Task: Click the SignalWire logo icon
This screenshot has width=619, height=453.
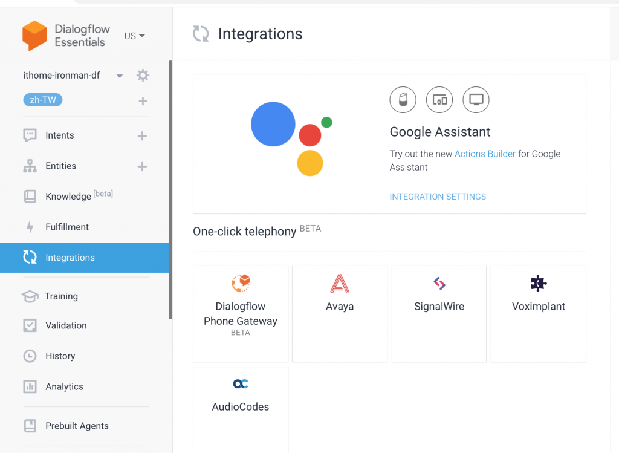Action: click(x=439, y=283)
